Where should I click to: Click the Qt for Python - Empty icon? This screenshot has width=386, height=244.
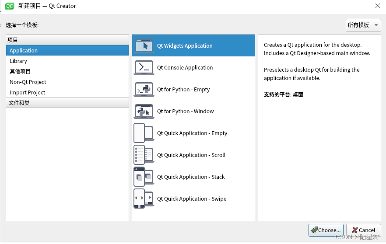pyautogui.click(x=144, y=90)
